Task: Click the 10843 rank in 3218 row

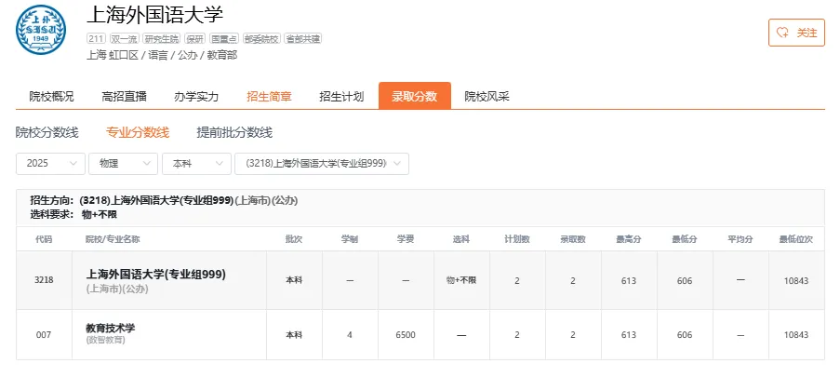Action: 796,280
